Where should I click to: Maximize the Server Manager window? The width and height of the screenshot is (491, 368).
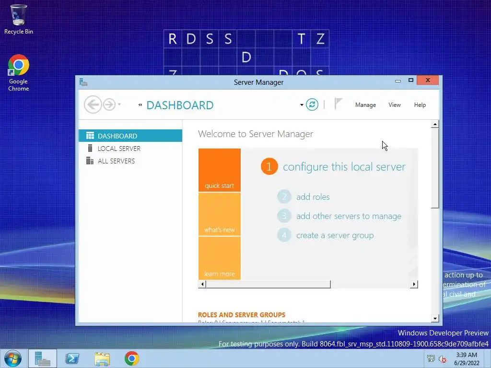click(x=411, y=80)
